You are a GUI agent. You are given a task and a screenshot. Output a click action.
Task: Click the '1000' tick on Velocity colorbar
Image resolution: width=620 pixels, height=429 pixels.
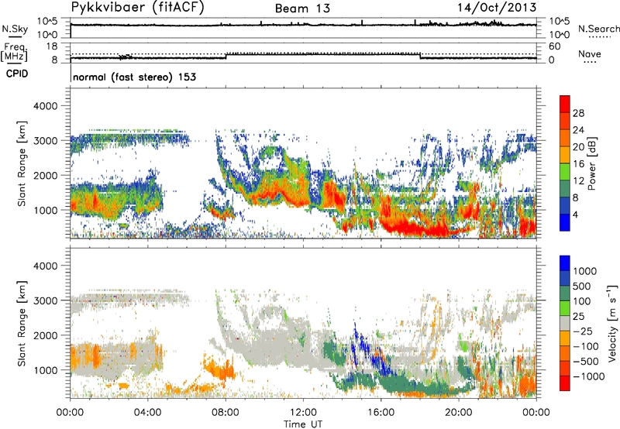coord(585,271)
